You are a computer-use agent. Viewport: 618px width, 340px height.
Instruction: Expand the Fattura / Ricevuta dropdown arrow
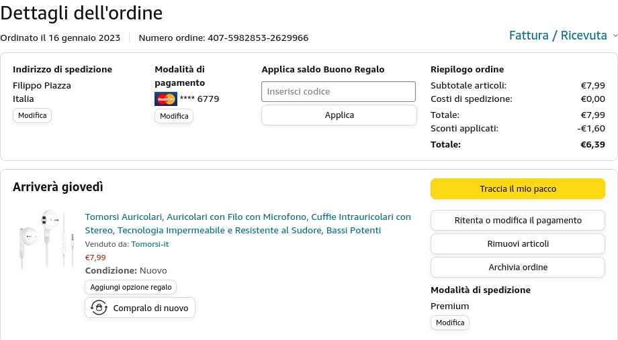click(x=614, y=36)
